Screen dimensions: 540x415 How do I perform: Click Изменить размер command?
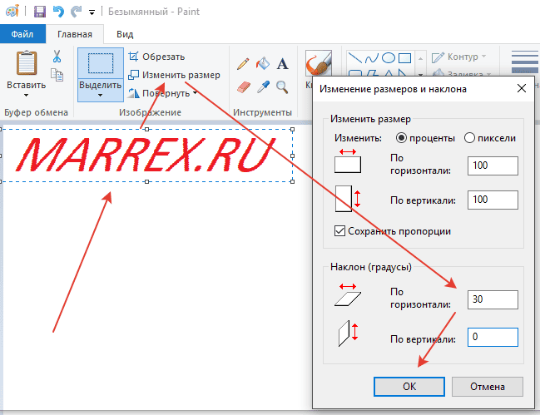click(x=174, y=75)
